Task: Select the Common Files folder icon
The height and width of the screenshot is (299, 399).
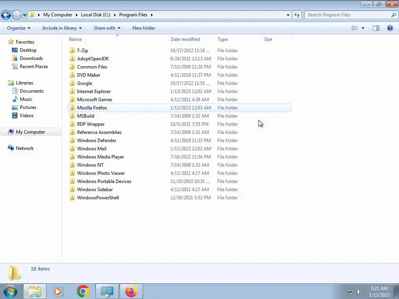Action: coord(72,67)
